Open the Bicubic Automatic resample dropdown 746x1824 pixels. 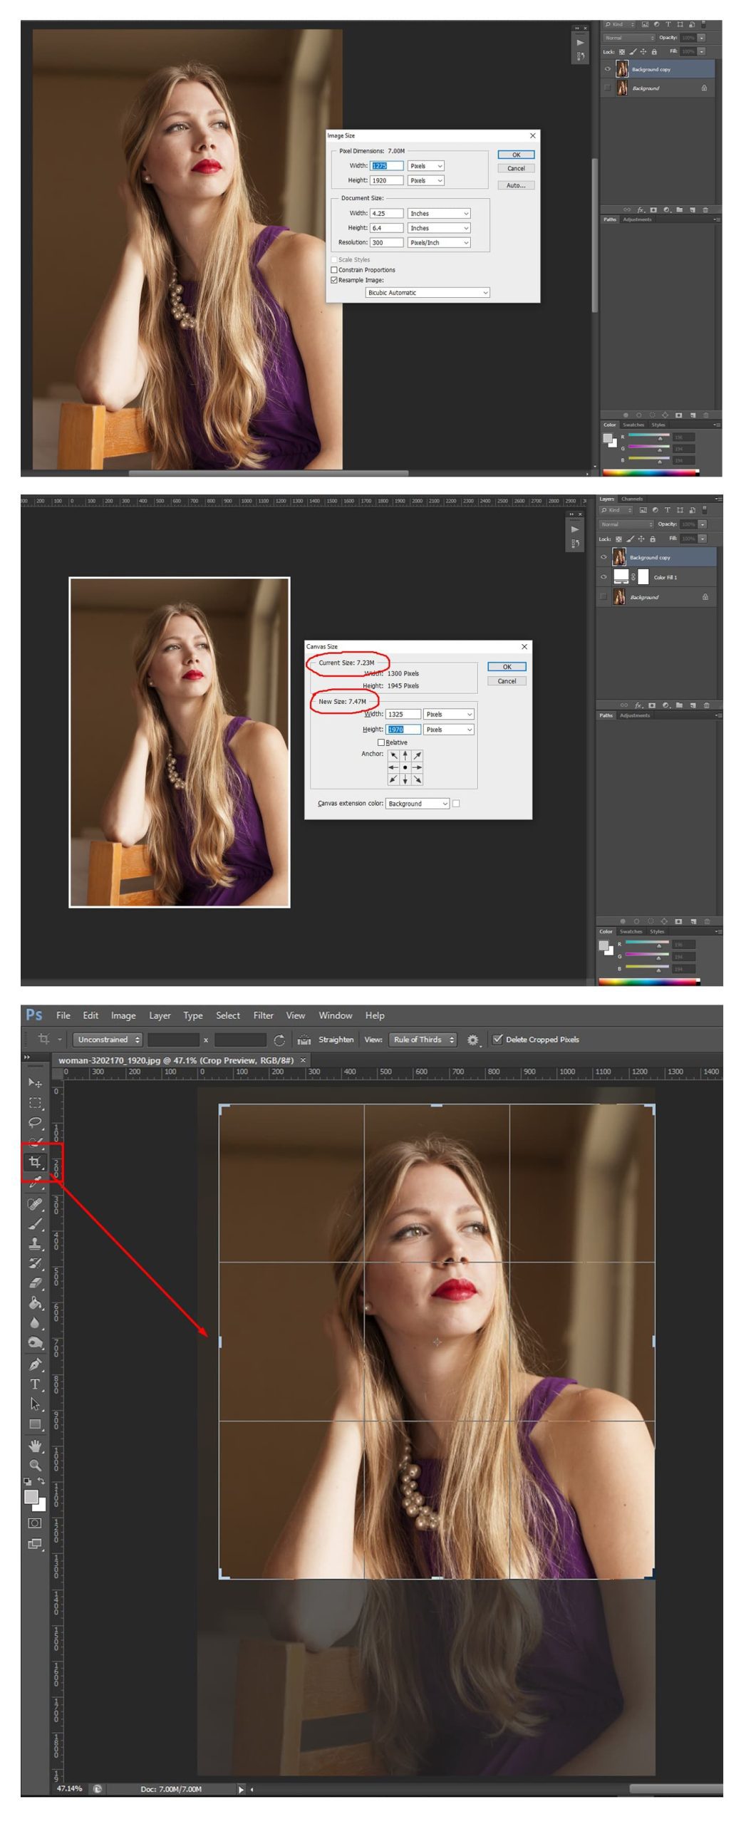[427, 293]
